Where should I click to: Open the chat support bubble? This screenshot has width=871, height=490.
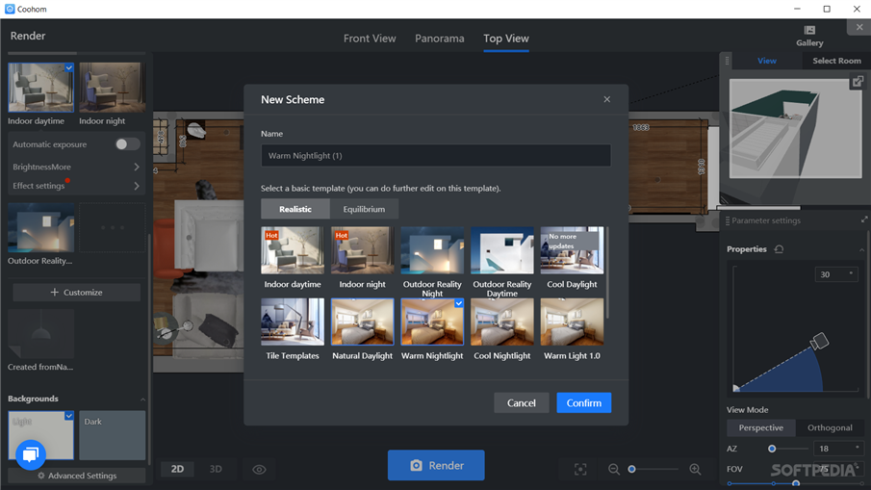[30, 454]
